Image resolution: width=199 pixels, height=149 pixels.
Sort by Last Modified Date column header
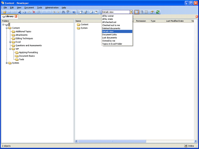point(178,21)
